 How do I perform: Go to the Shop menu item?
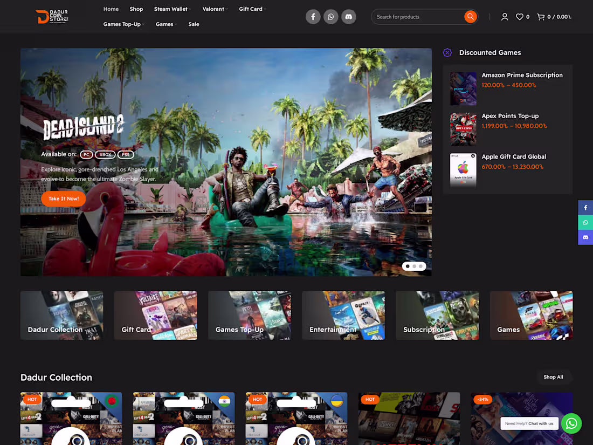tap(136, 9)
